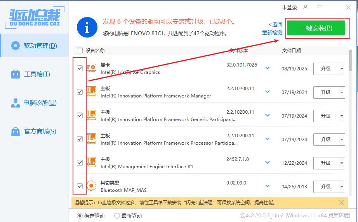This screenshot has height=222, width=358.
Task: Uncheck the Bluetooth MAP_MAS checkbox
Action: pyautogui.click(x=80, y=186)
